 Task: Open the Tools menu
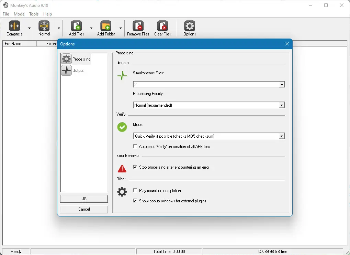pyautogui.click(x=34, y=14)
